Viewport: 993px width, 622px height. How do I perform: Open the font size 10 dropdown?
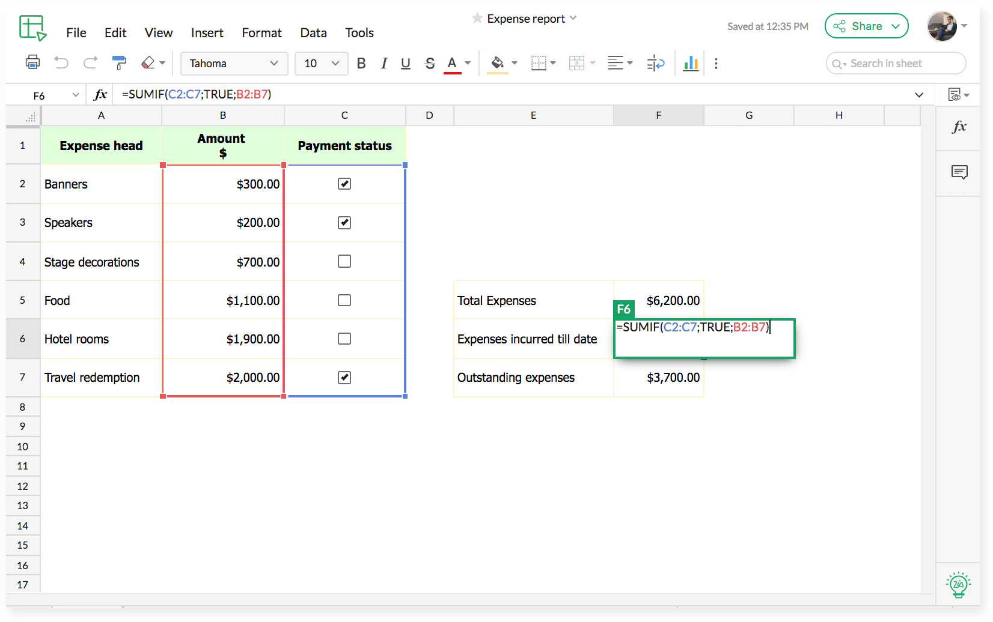coord(321,63)
